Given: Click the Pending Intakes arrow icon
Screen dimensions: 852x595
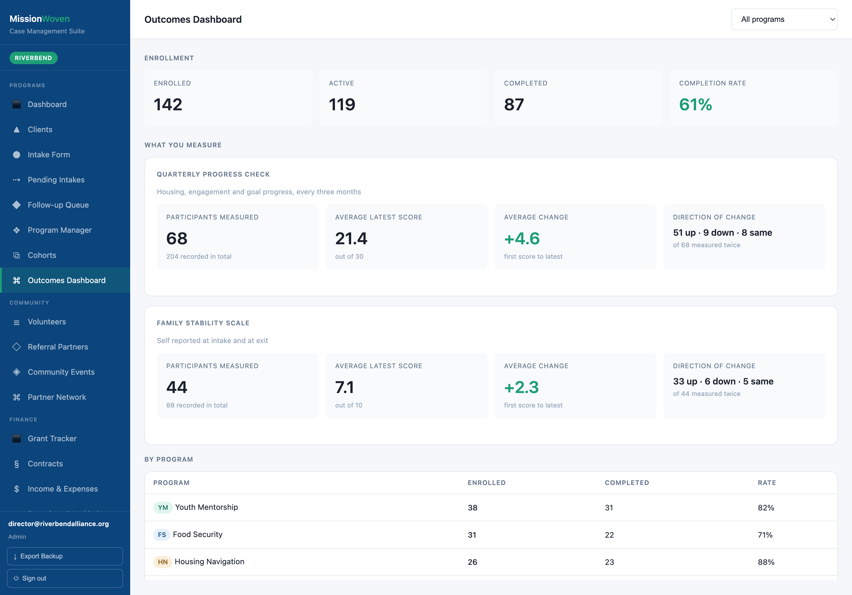Looking at the screenshot, I should 16,180.
